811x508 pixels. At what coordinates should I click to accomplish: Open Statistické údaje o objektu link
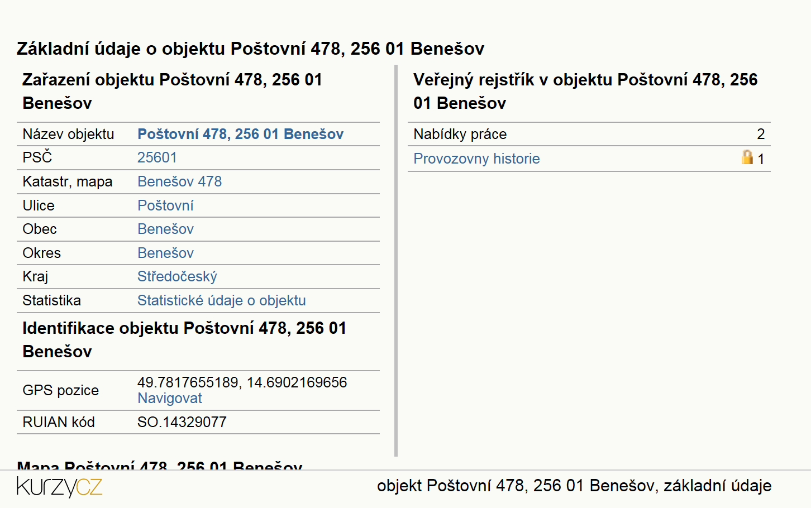click(222, 300)
